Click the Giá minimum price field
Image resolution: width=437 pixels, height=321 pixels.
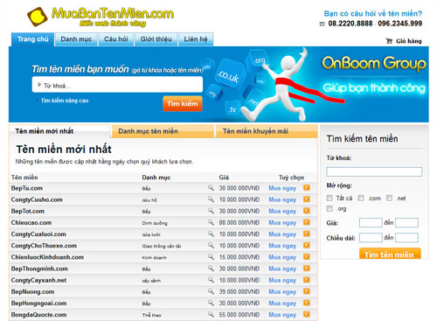click(x=371, y=223)
